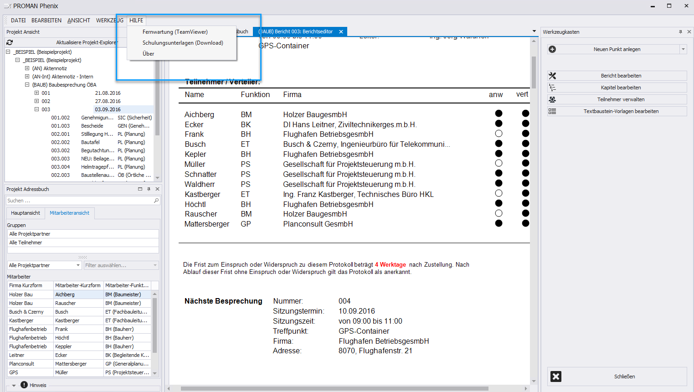694x392 pixels.
Task: Toggle anw circle for Müller
Action: 499,163
